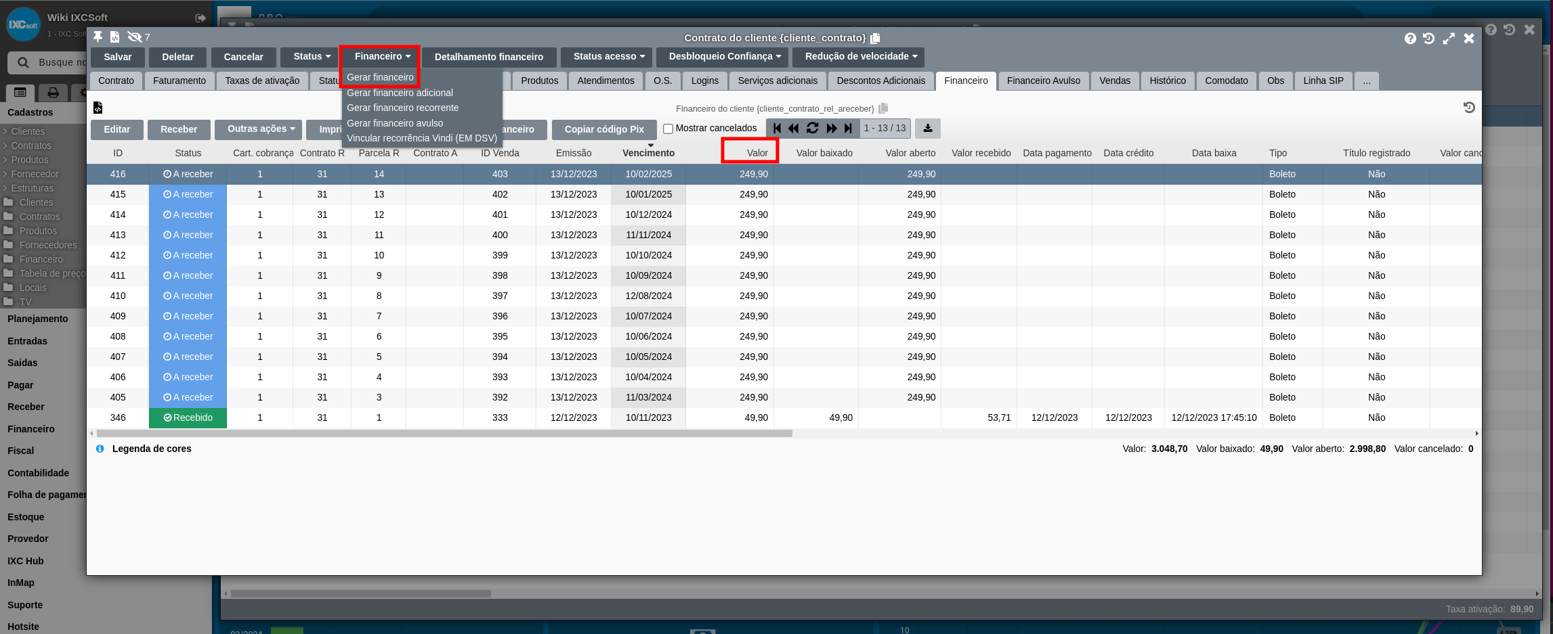1553x634 pixels.
Task: Click the history icon in contract window header
Action: point(1429,39)
